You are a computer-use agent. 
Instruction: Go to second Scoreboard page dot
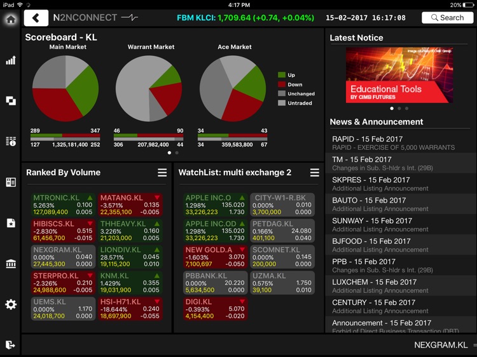pyautogui.click(x=177, y=153)
